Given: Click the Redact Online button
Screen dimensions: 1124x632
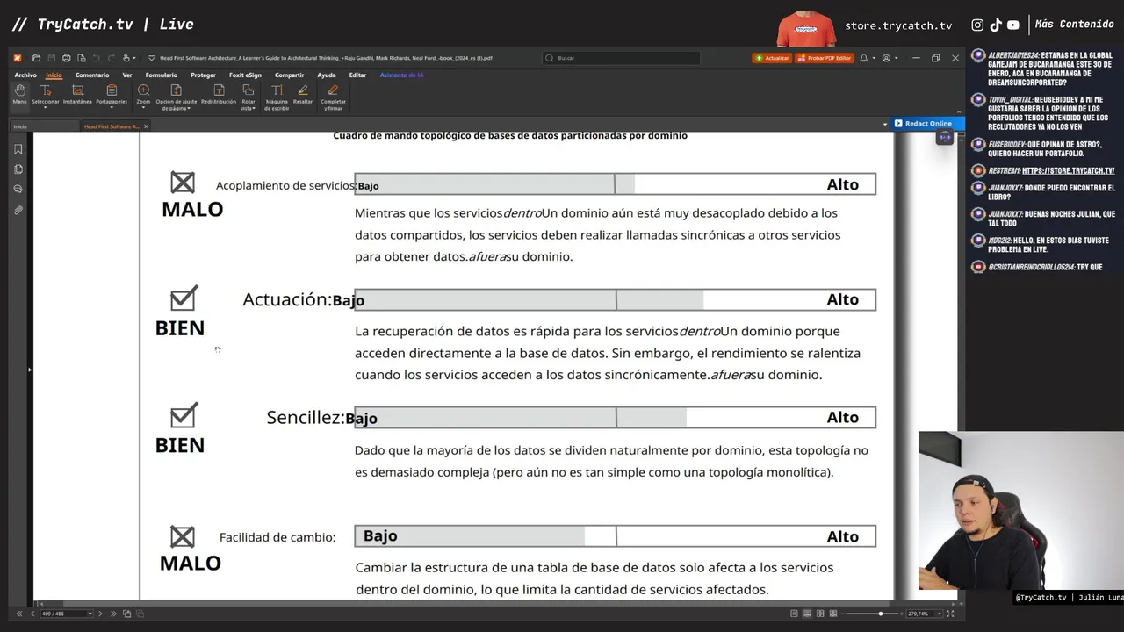Looking at the screenshot, I should [x=928, y=124].
